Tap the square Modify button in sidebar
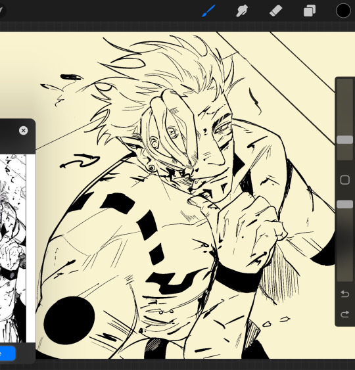The width and height of the screenshot is (355, 370). (x=345, y=180)
